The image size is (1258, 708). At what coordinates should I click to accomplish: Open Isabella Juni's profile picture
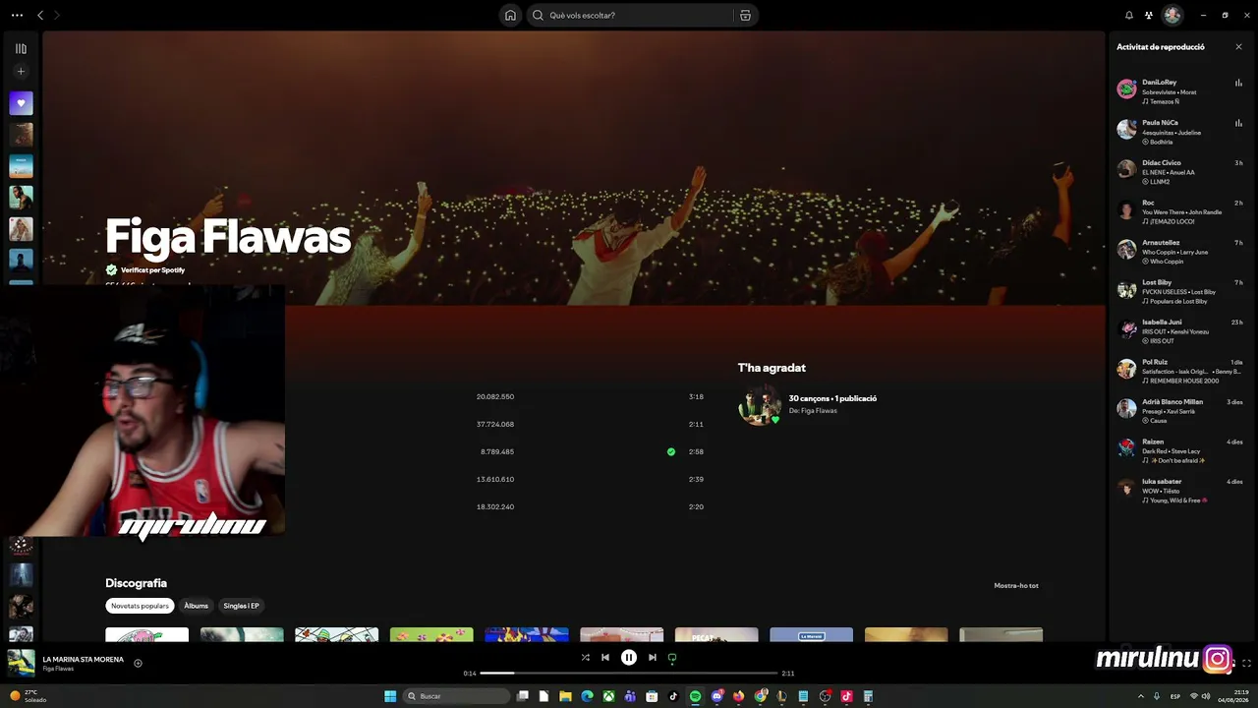[1126, 328]
